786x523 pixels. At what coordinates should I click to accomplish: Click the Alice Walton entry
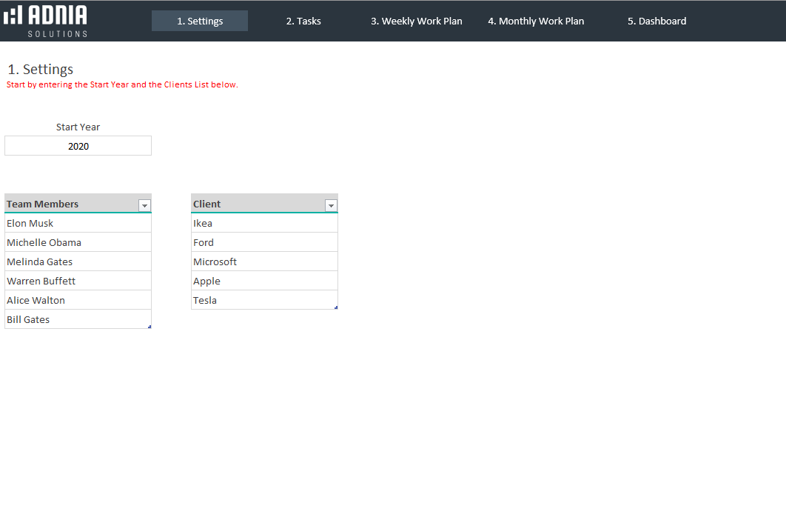pyautogui.click(x=78, y=300)
